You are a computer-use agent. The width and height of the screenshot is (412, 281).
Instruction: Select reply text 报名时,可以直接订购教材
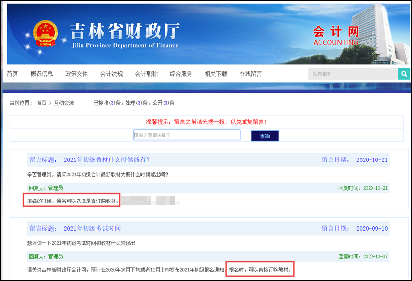[x=260, y=270]
